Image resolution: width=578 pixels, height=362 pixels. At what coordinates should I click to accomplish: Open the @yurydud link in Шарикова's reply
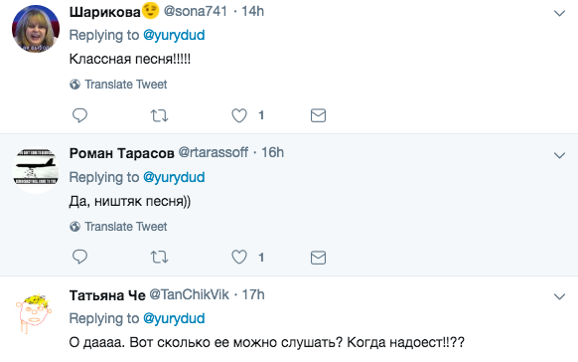174,36
